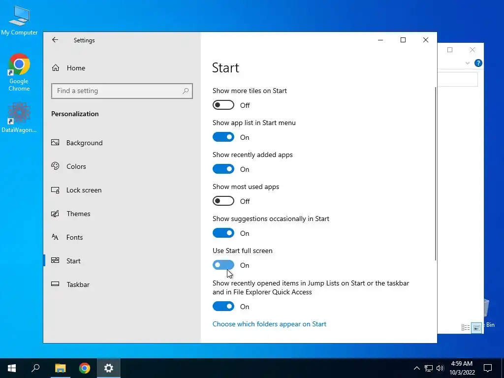The image size is (504, 378).
Task: Show hidden system tray icons
Action: click(416, 368)
